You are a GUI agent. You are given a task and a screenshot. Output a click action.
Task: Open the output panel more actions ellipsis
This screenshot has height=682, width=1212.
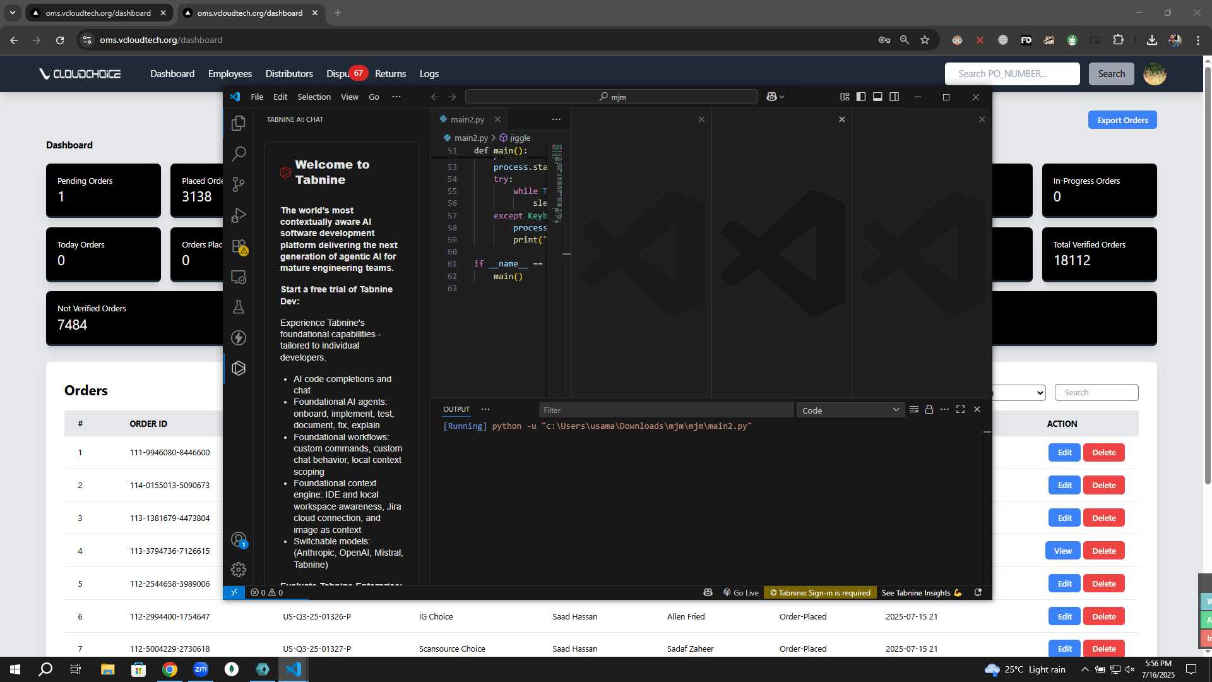[x=944, y=409]
